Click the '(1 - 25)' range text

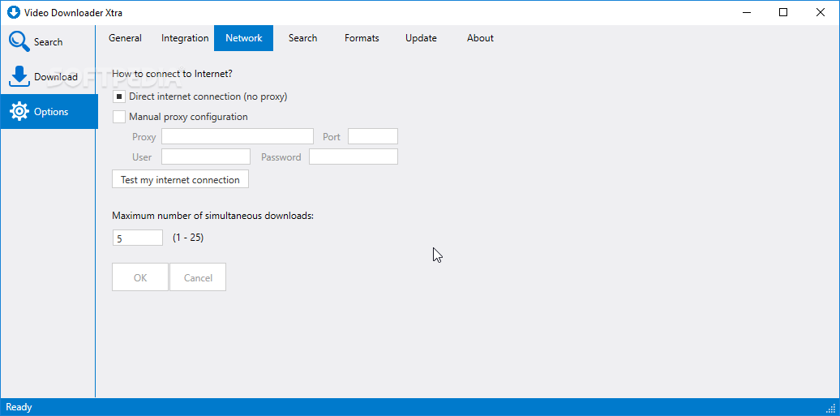point(188,237)
